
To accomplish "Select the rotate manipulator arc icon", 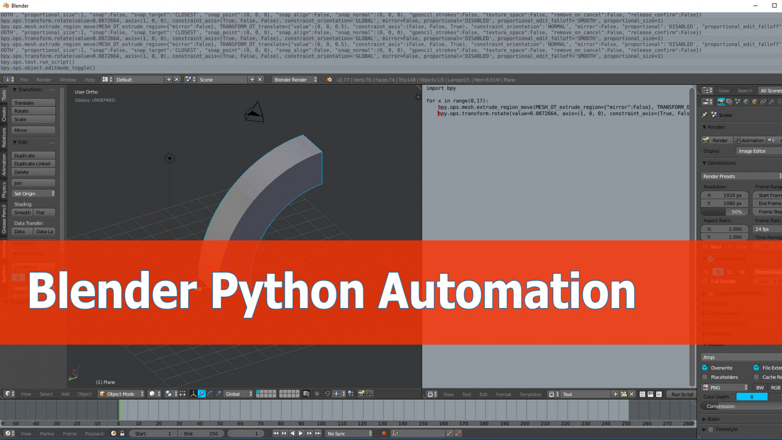I will pos(210,394).
